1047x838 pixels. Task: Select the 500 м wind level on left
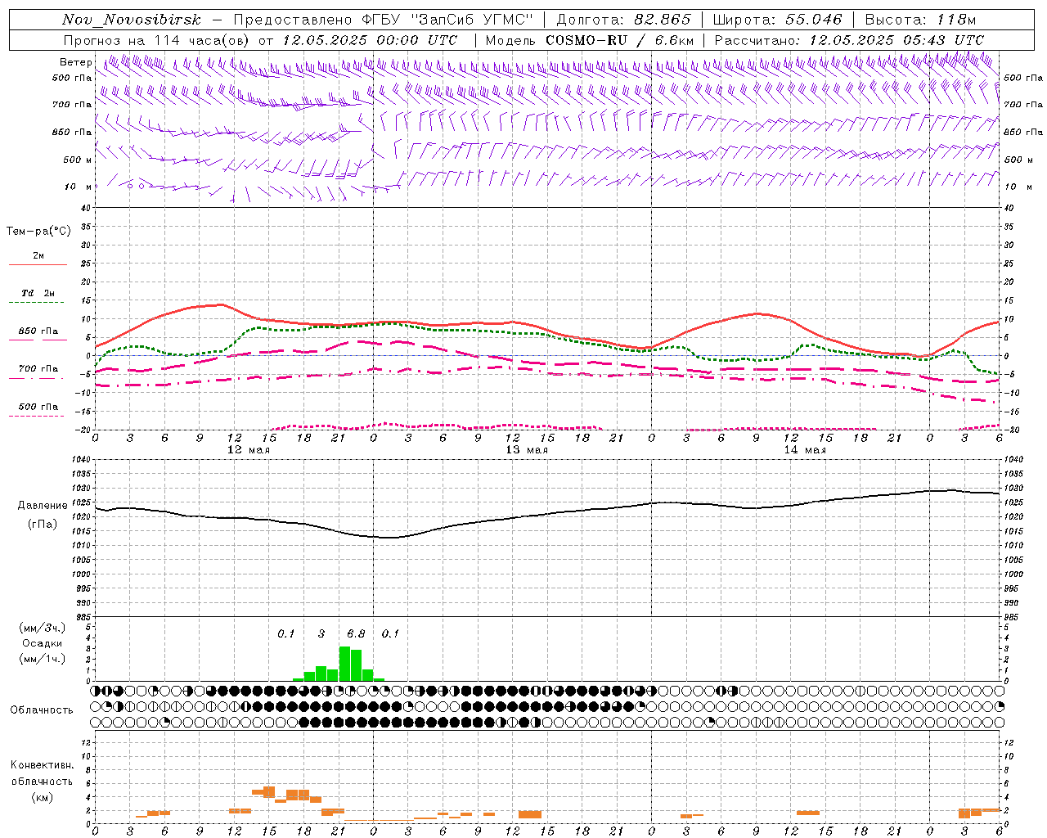coord(79,160)
